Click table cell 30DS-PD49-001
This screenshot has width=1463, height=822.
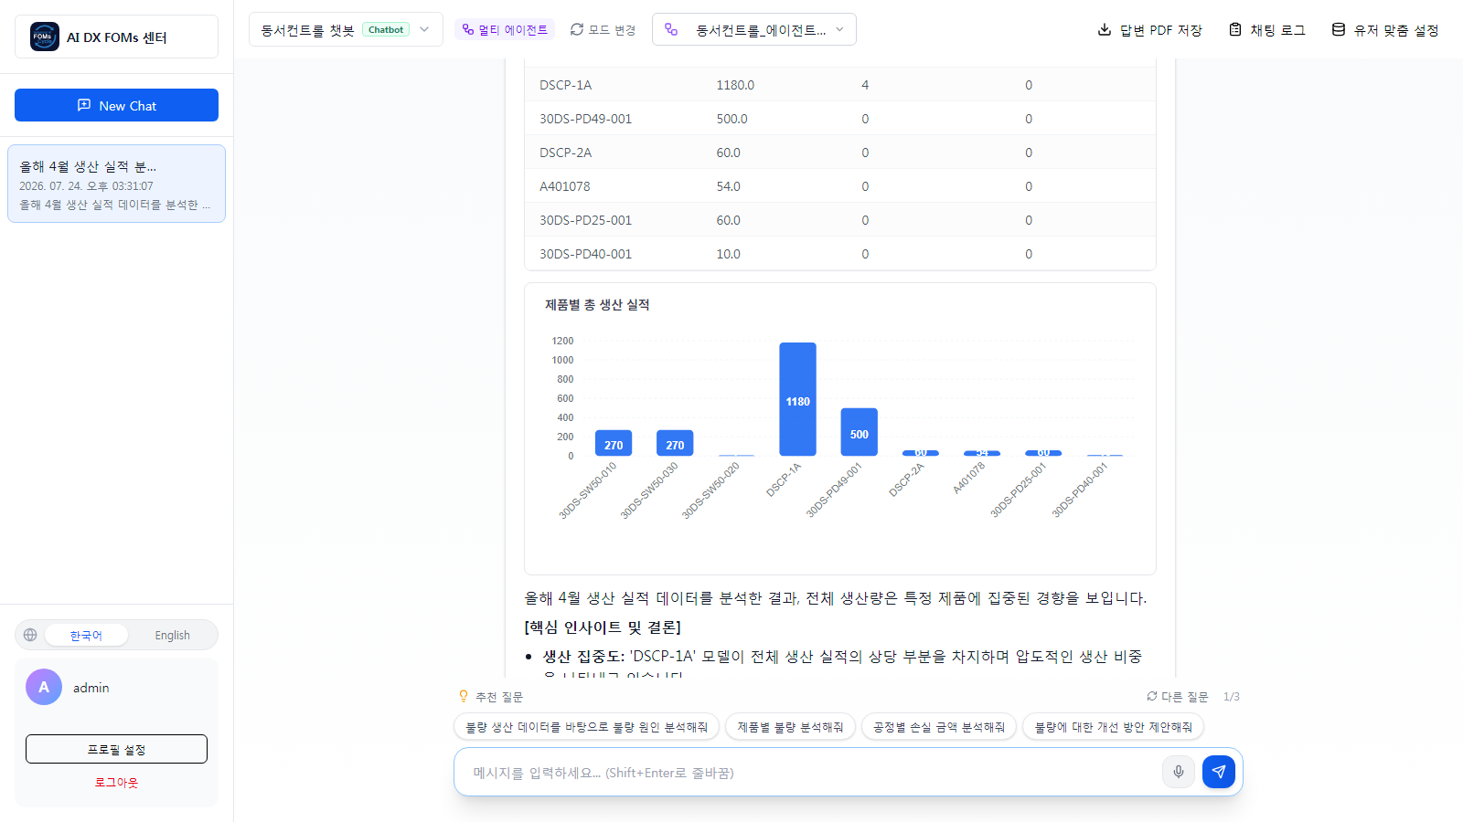click(585, 119)
